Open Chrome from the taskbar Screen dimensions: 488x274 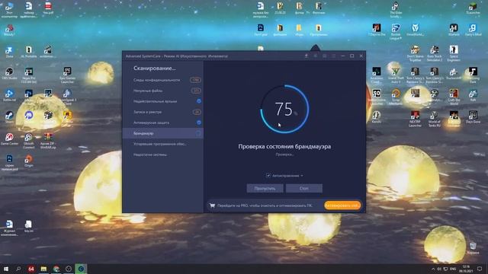coord(56,269)
